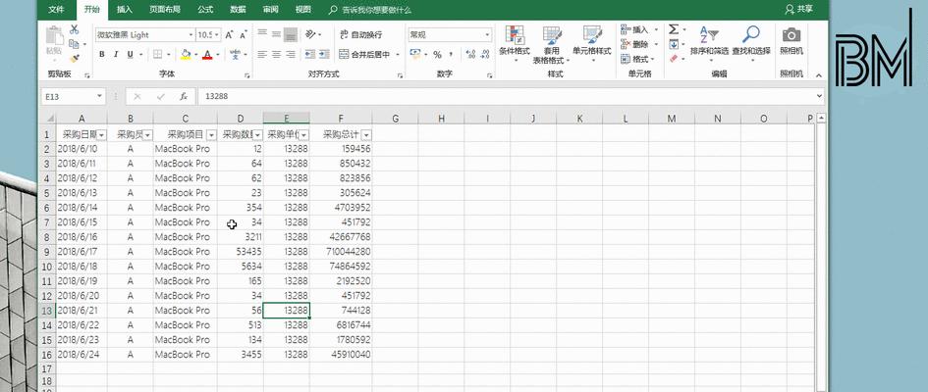Align text left
Viewport: 928px width, 392px height.
(x=262, y=54)
